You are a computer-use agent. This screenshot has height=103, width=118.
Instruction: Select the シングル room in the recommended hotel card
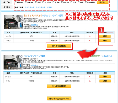(105, 36)
